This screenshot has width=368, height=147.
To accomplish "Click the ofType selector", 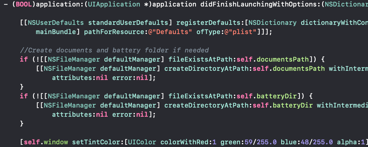I will pyautogui.click(x=209, y=32).
